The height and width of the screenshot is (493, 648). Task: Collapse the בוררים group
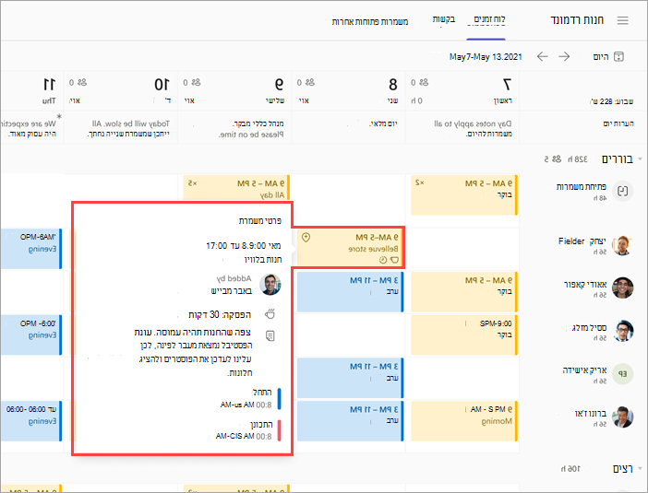pyautogui.click(x=640, y=158)
